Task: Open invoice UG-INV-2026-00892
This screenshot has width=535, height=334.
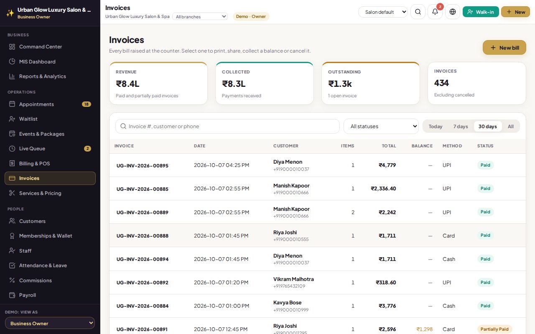Action: (x=143, y=283)
